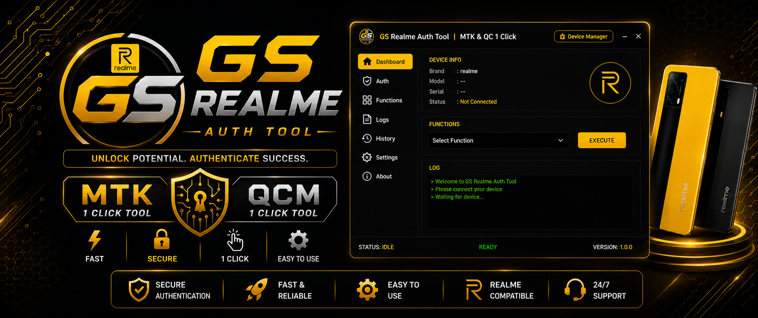Click the Fast & Reliable rocket icon
758x318 pixels.
pos(257,289)
